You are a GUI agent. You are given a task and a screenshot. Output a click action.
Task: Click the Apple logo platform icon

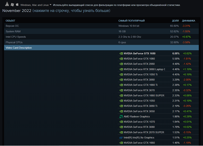[17, 5]
